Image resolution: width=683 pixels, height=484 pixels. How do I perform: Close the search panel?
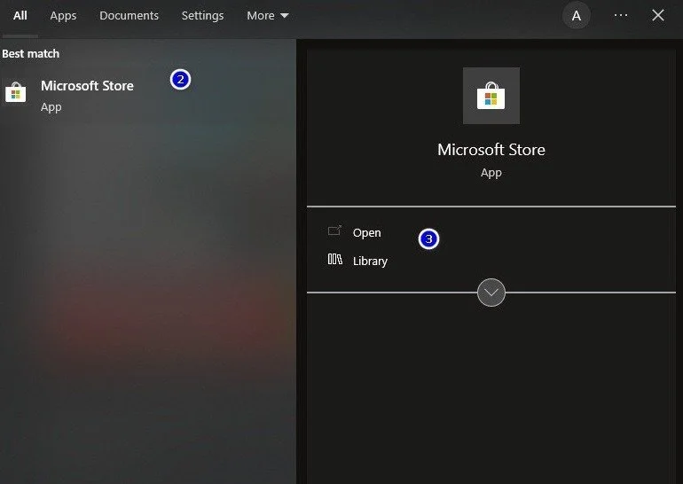658,15
